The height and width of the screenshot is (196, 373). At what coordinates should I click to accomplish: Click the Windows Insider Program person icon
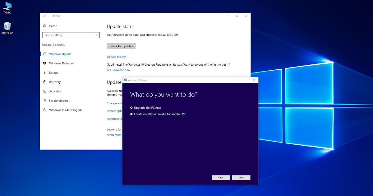tap(45, 110)
